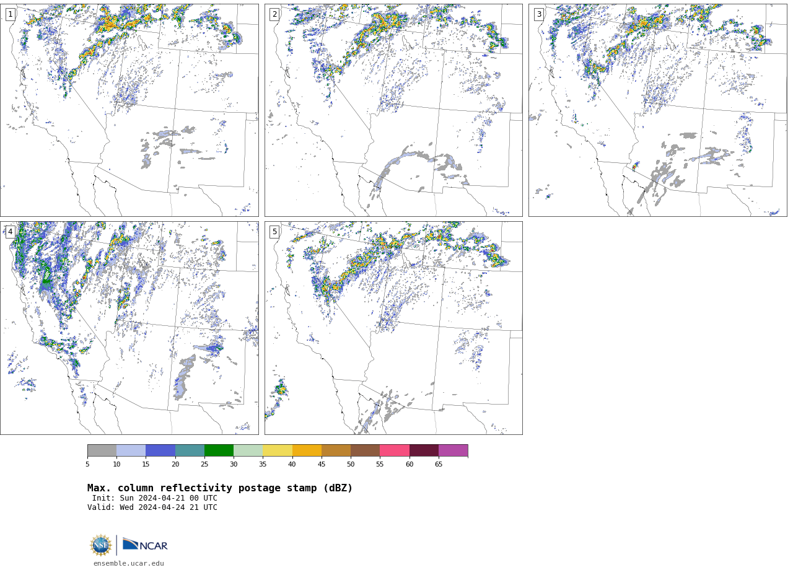Open ensemble member 4 reflectivity map
The image size is (793, 570).
pyautogui.click(x=129, y=328)
